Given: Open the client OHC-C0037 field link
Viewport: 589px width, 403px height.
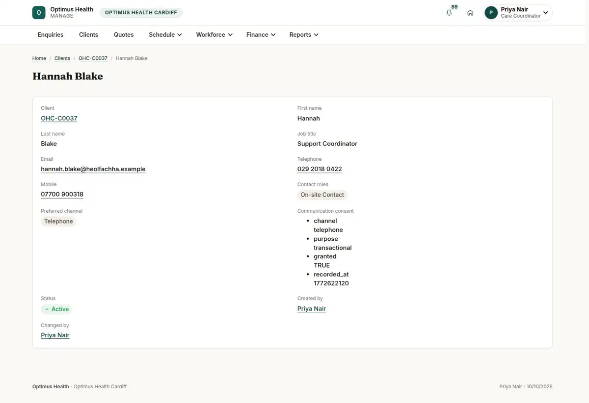Looking at the screenshot, I should [x=59, y=118].
